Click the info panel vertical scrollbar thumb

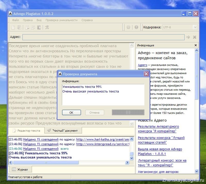pyautogui.click(x=196, y=76)
